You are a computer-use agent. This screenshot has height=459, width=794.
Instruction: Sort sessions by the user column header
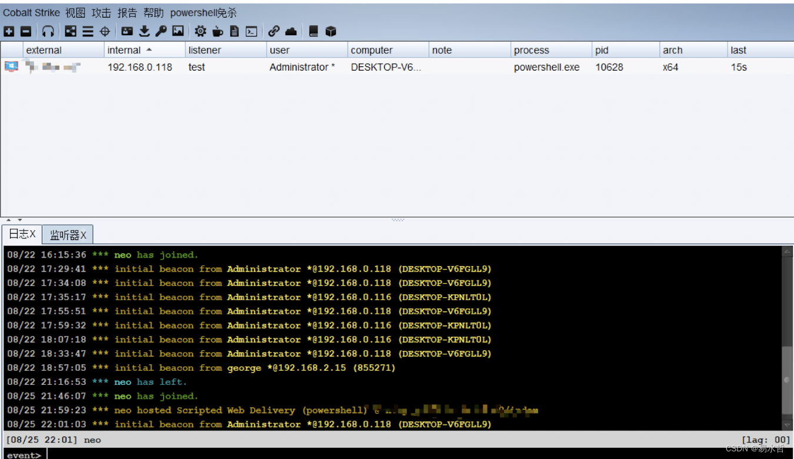coord(307,50)
